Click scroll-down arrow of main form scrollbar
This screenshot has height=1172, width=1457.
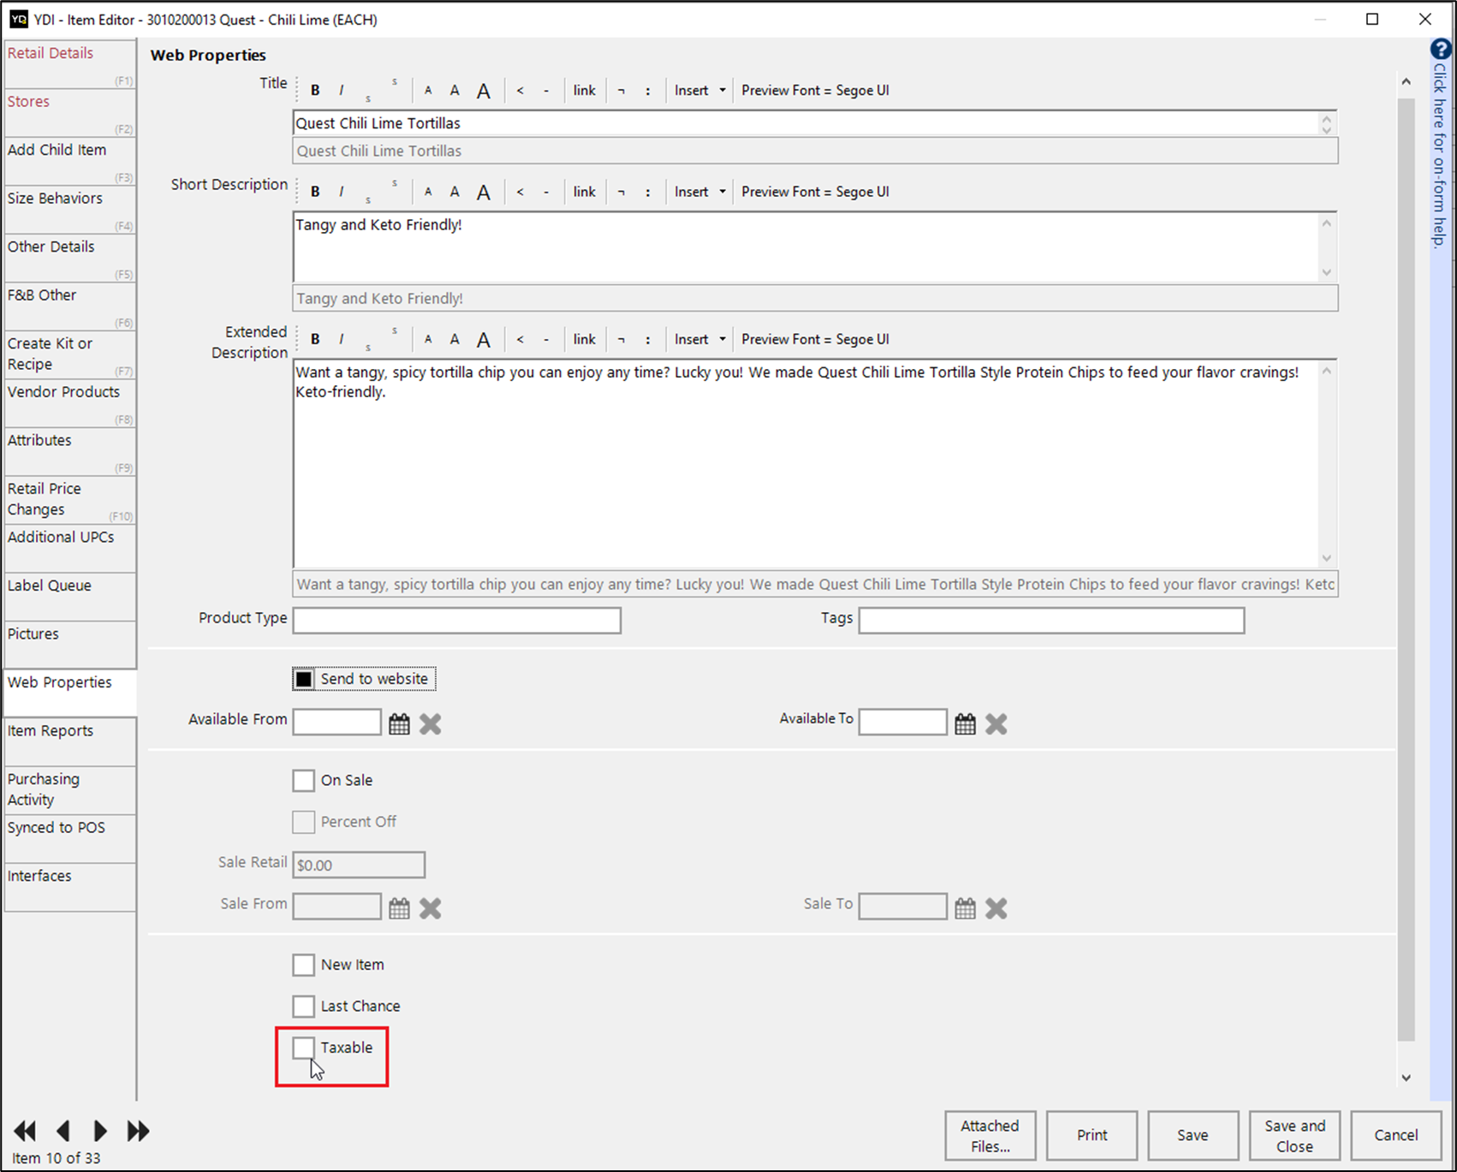pyautogui.click(x=1406, y=1078)
